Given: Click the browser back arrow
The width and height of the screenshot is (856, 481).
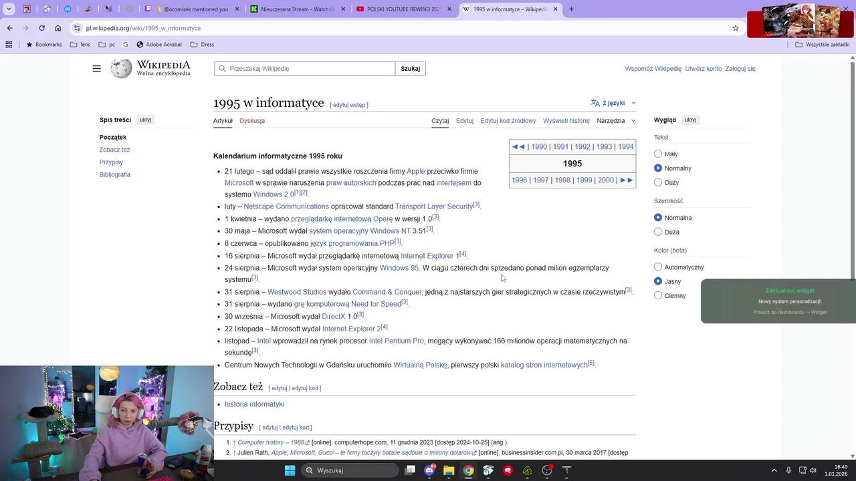Looking at the screenshot, I should click(9, 28).
